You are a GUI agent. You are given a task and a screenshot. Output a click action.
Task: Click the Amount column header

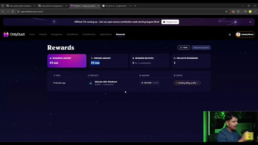145,75
